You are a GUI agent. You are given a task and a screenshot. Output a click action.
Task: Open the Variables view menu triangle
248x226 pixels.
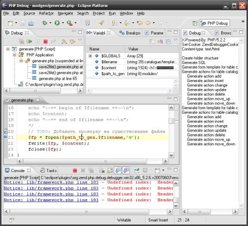pyautogui.click(x=176, y=40)
